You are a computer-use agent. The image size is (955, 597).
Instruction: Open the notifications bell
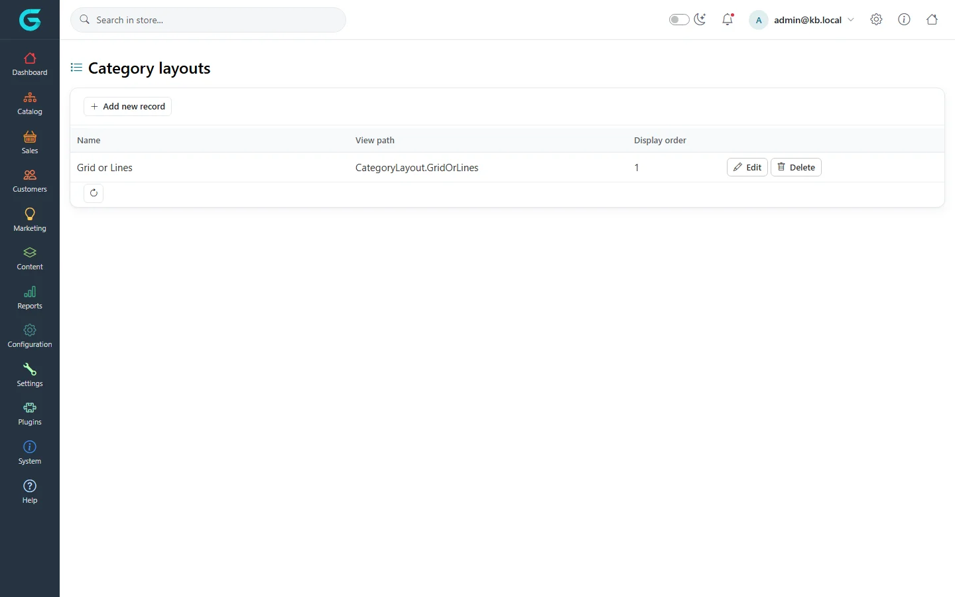tap(728, 19)
